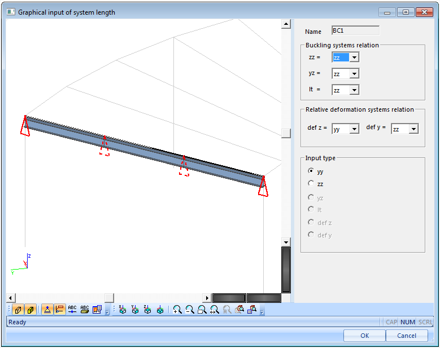Select the zz input type radio button
The height and width of the screenshot is (348, 440).
[311, 183]
